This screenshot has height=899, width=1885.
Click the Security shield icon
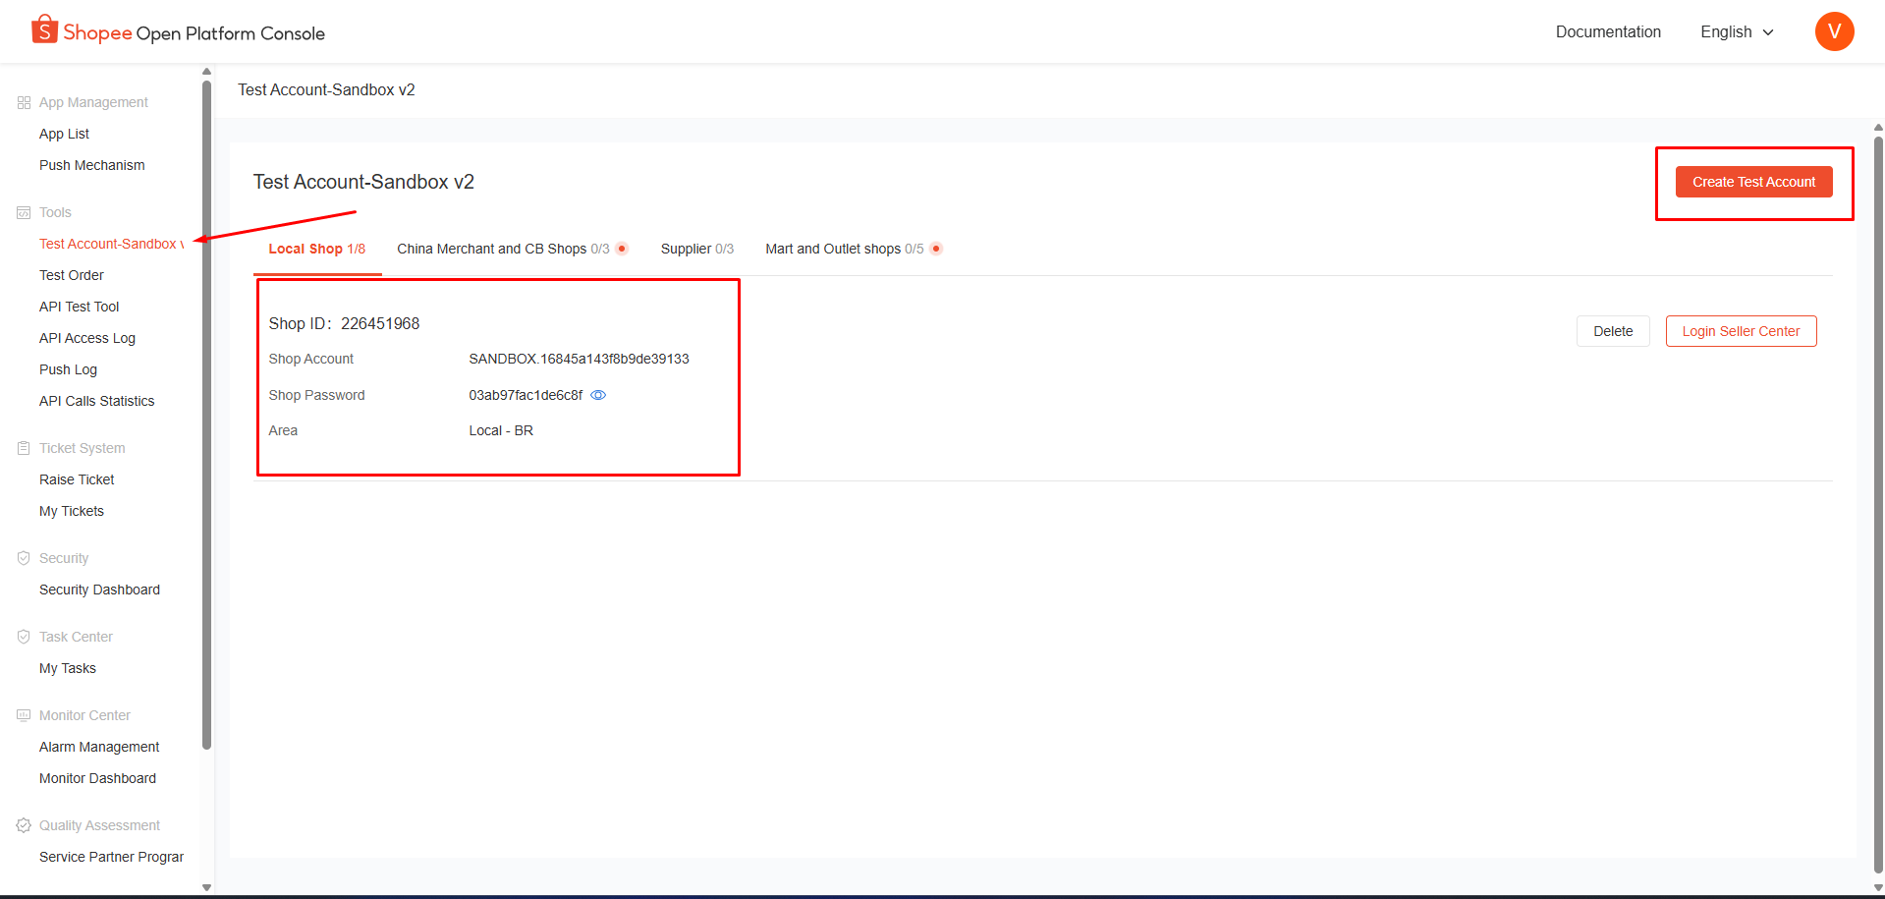pos(24,558)
